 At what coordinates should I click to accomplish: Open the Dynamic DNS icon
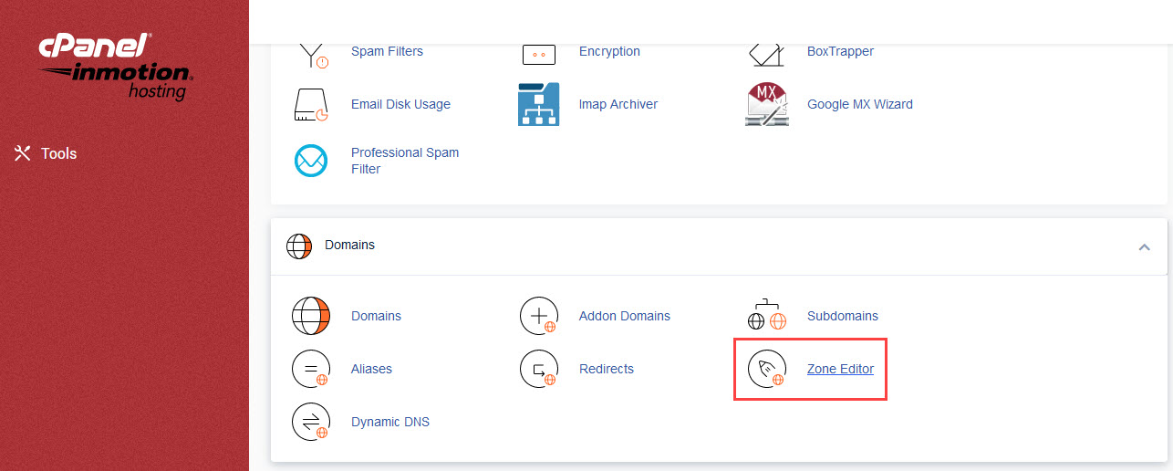click(x=310, y=423)
